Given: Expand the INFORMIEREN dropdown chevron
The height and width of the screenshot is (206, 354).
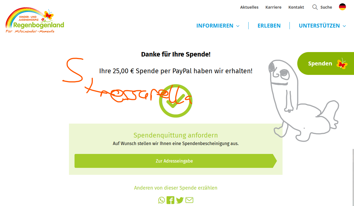Looking at the screenshot, I should point(238,26).
